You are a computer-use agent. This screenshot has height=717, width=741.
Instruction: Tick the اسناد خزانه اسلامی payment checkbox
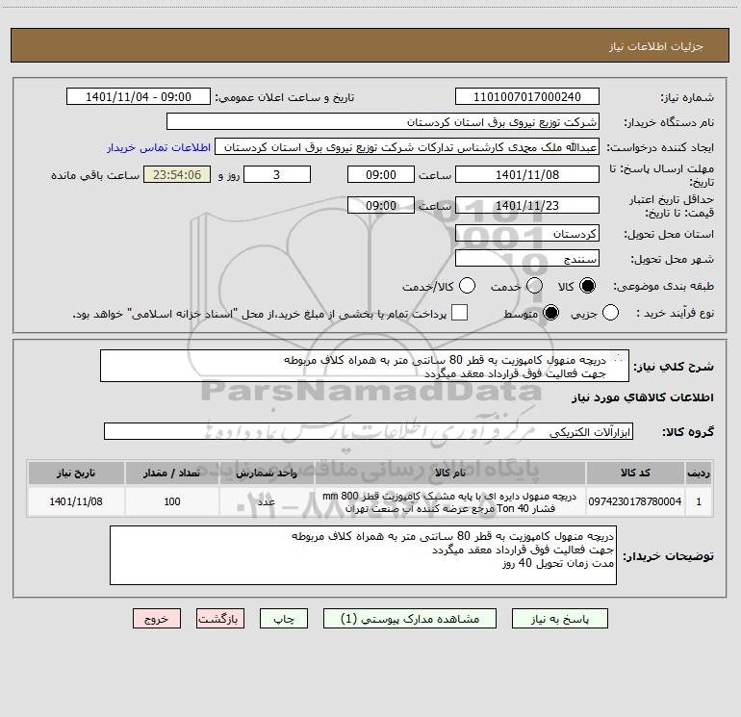click(459, 313)
